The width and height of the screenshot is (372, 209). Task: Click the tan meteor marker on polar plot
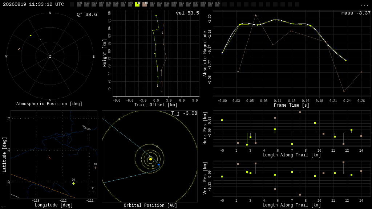pos(19,49)
